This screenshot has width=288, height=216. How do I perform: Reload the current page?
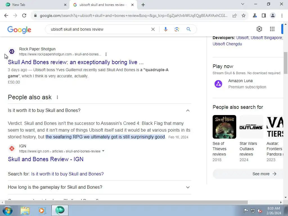24,15
